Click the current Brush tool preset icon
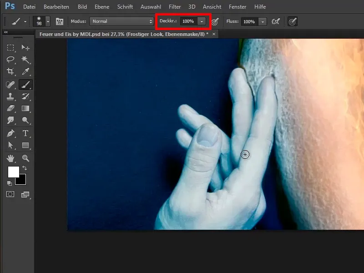The image size is (364, 273). [x=16, y=21]
